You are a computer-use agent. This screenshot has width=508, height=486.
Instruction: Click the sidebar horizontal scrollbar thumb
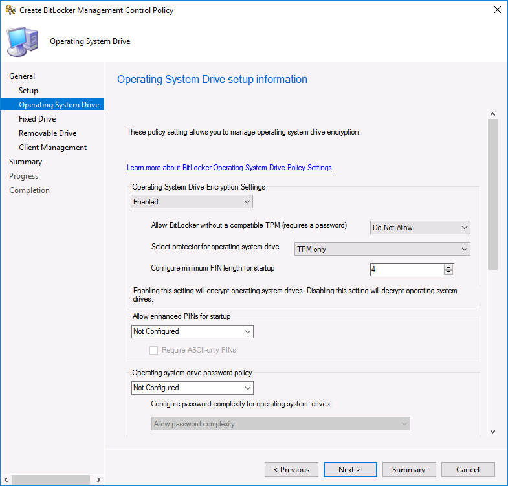51,480
